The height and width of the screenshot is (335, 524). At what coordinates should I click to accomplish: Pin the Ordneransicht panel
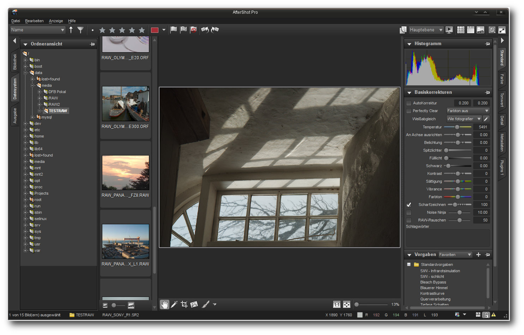[92, 44]
